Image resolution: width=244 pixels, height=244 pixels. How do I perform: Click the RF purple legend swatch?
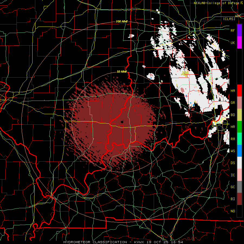click(239, 30)
